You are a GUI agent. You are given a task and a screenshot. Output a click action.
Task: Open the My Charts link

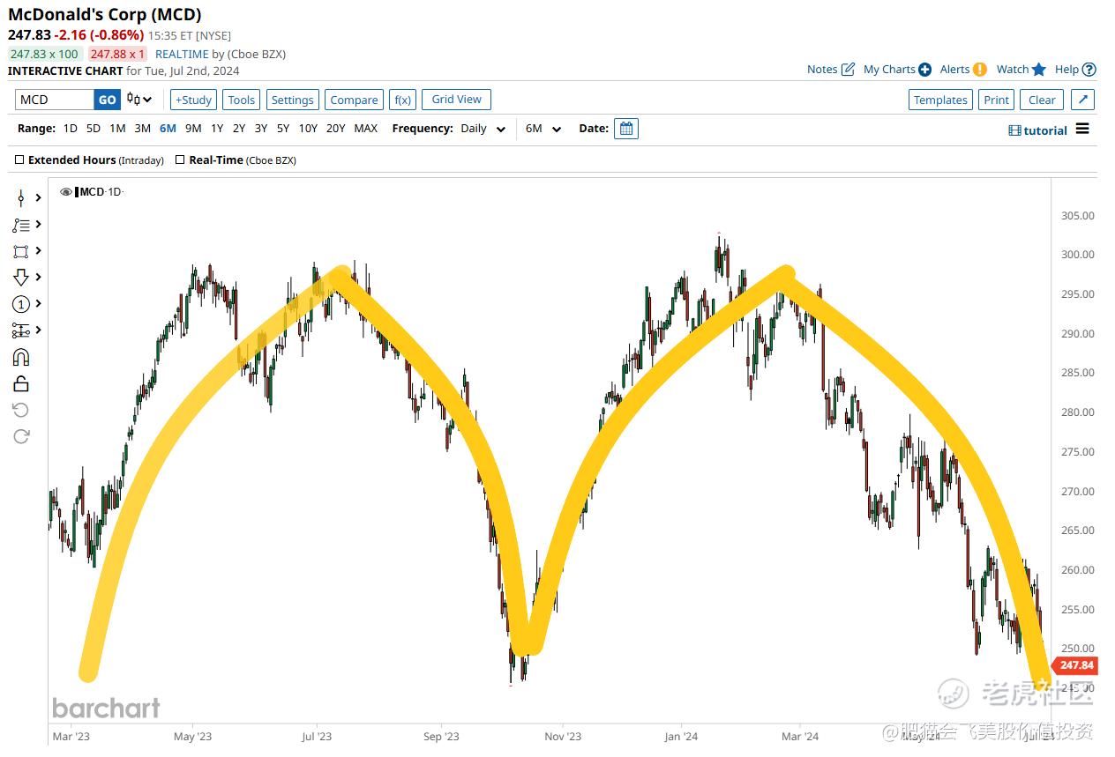pos(889,70)
